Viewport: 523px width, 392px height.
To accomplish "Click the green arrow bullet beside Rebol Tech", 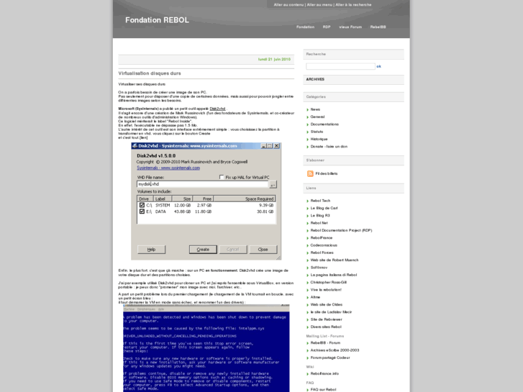I will point(308,201).
